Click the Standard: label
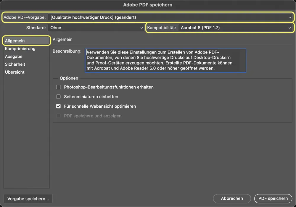296x207 pixels. coord(36,28)
